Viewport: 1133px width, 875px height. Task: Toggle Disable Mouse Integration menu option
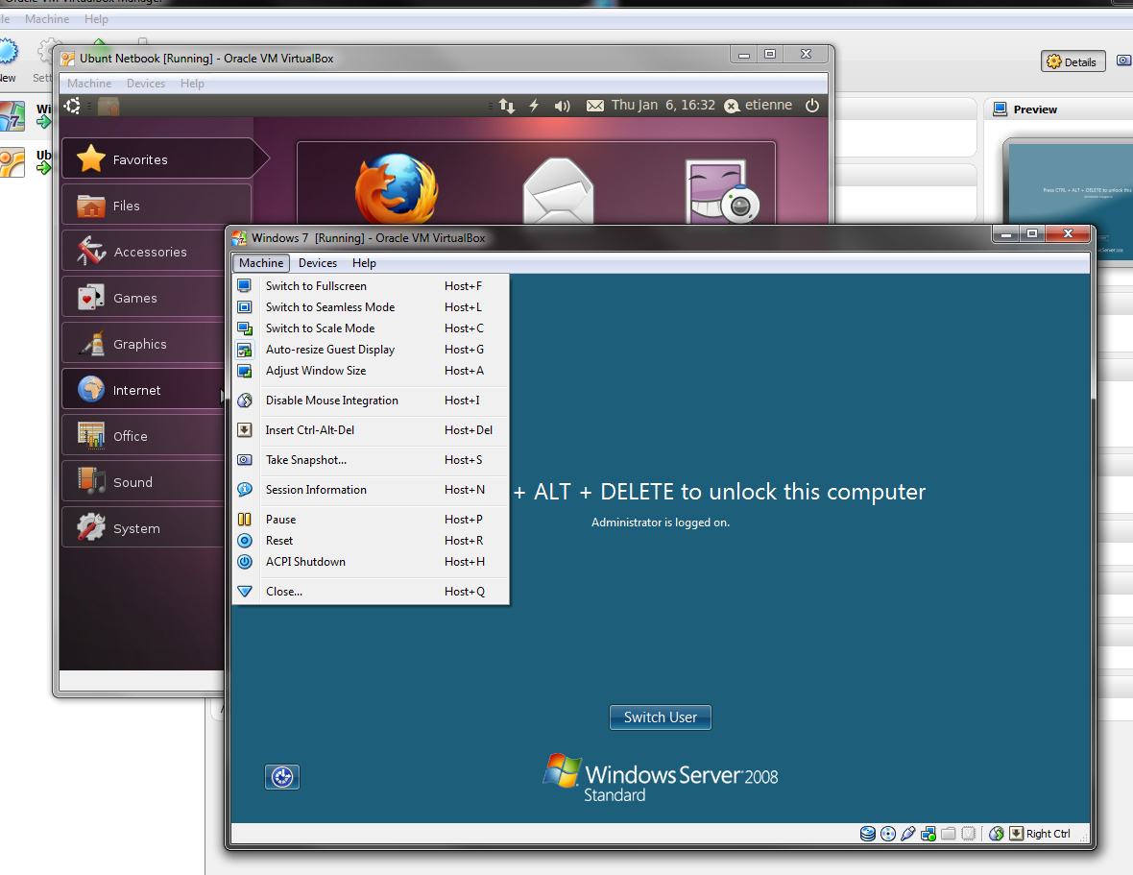tap(371, 401)
